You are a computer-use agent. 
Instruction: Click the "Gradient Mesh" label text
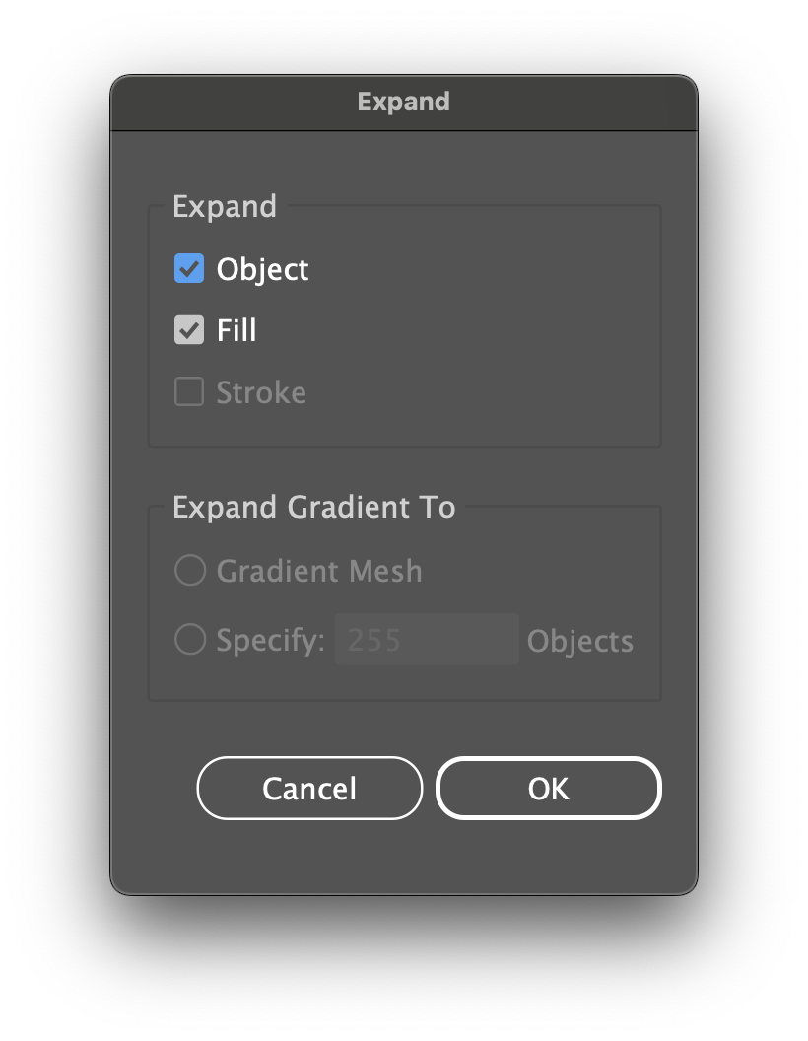click(319, 572)
